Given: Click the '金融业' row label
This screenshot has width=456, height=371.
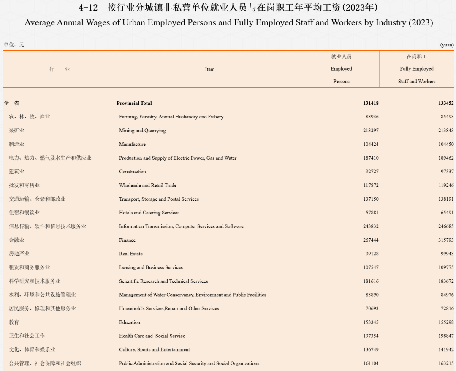Looking at the screenshot, I should (x=16, y=240).
